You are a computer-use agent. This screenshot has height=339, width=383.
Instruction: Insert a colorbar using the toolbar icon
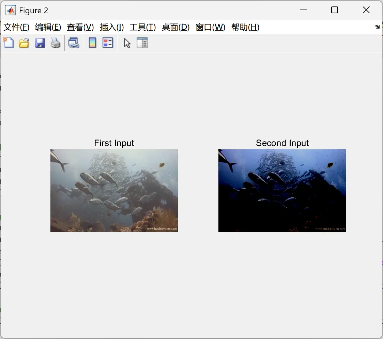92,43
